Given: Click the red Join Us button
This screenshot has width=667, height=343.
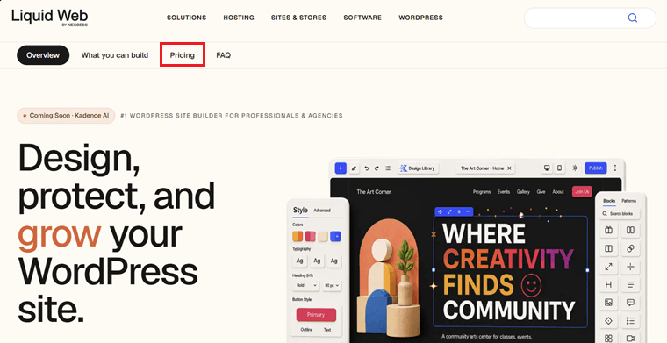Looking at the screenshot, I should pyautogui.click(x=582, y=192).
